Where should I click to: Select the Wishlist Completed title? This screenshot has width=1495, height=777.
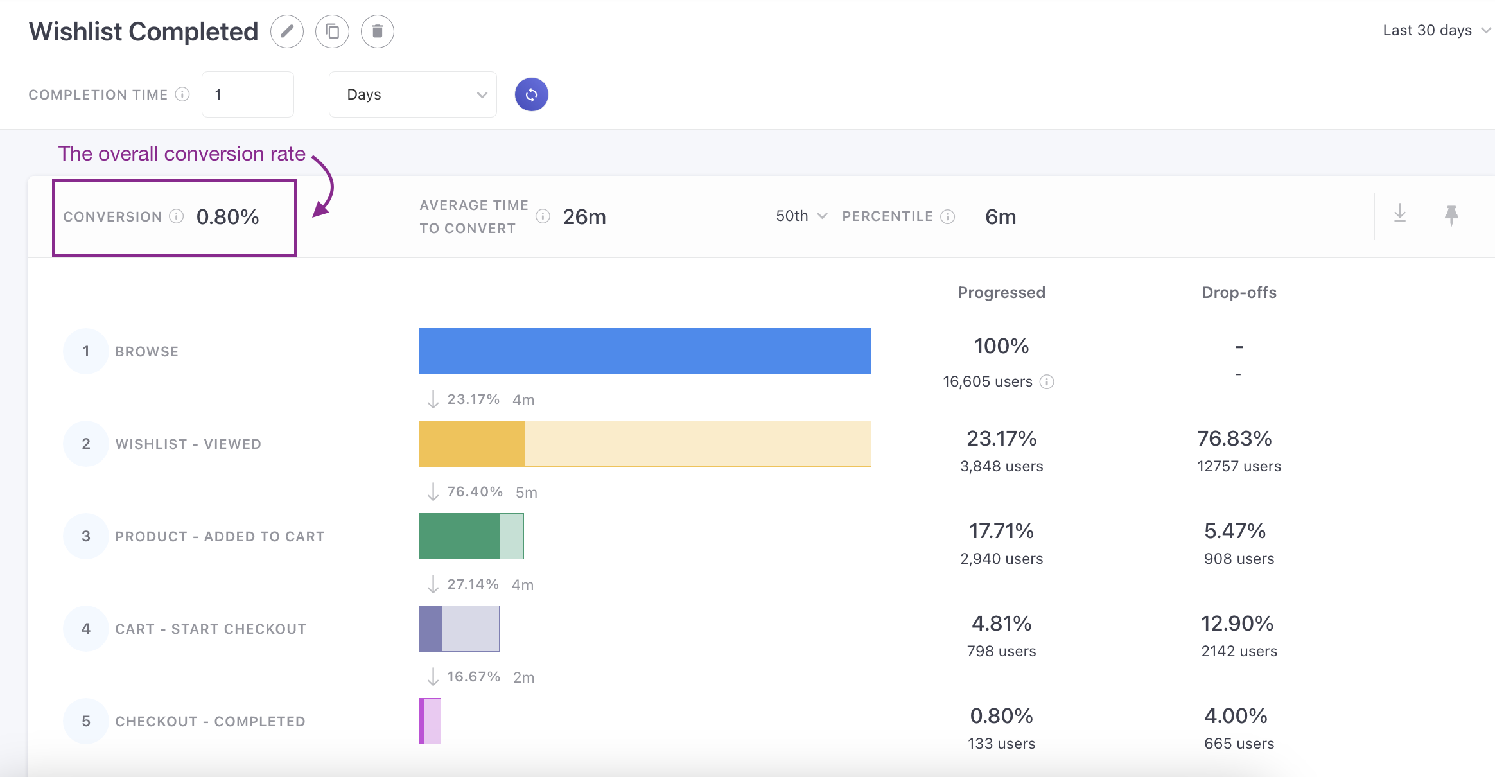pos(143,31)
